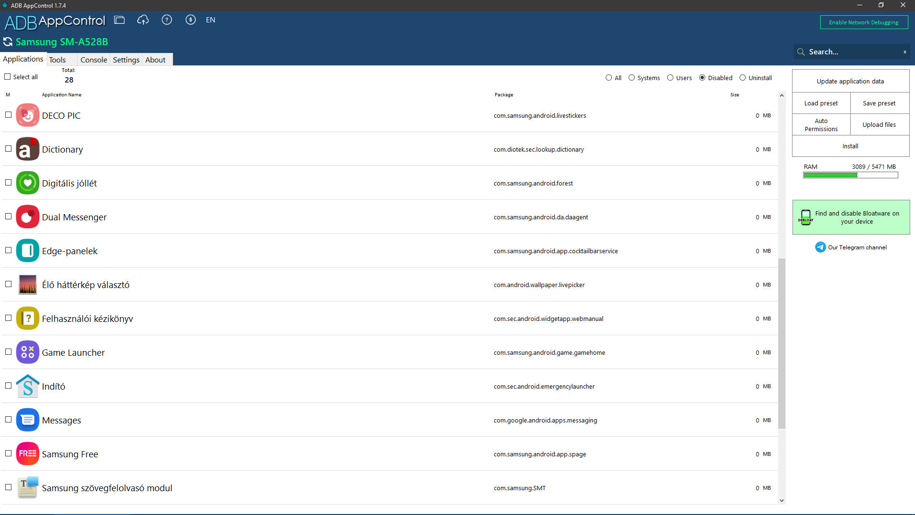Select package com.google.android.apps.messaging text
The width and height of the screenshot is (915, 515).
(x=545, y=420)
